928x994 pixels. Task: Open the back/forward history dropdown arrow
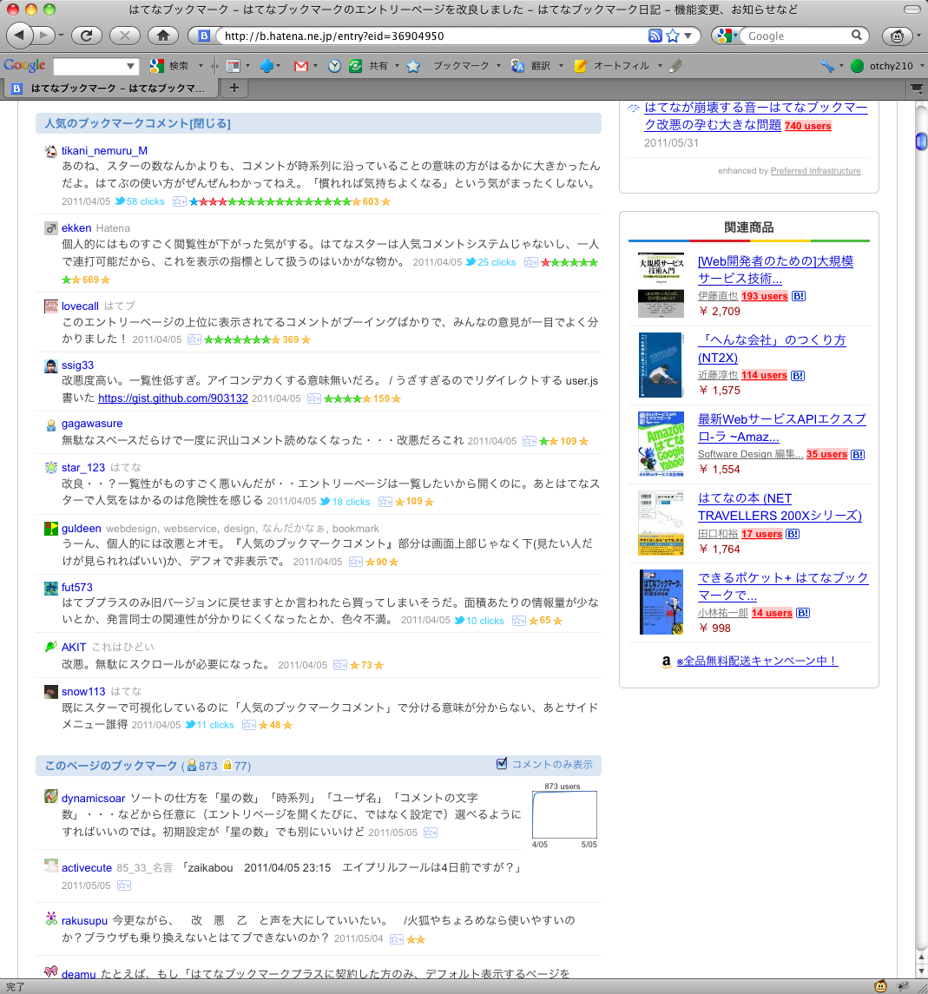[61, 36]
